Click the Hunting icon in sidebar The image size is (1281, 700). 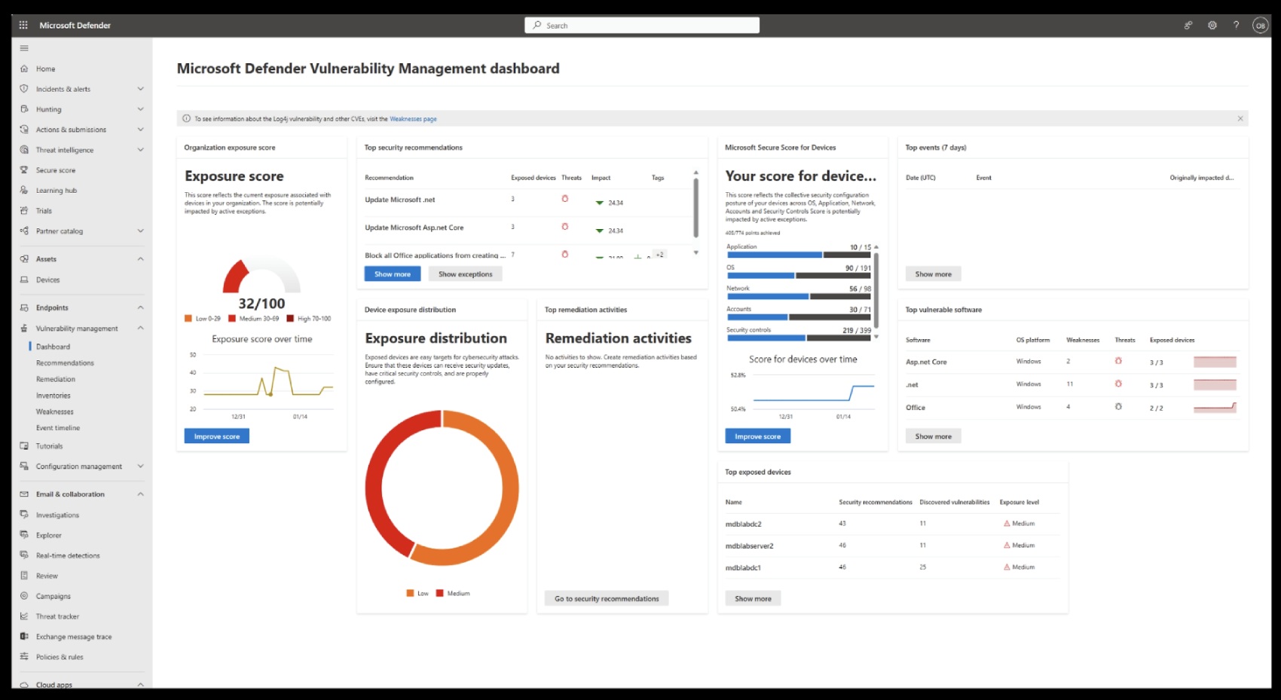point(24,109)
